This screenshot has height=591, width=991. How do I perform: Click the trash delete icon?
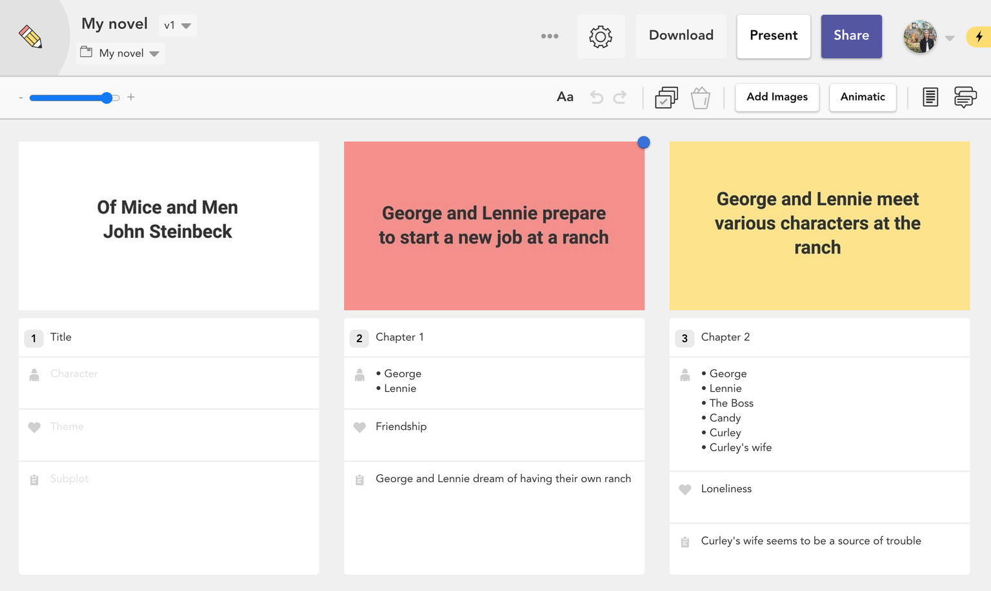click(x=700, y=98)
